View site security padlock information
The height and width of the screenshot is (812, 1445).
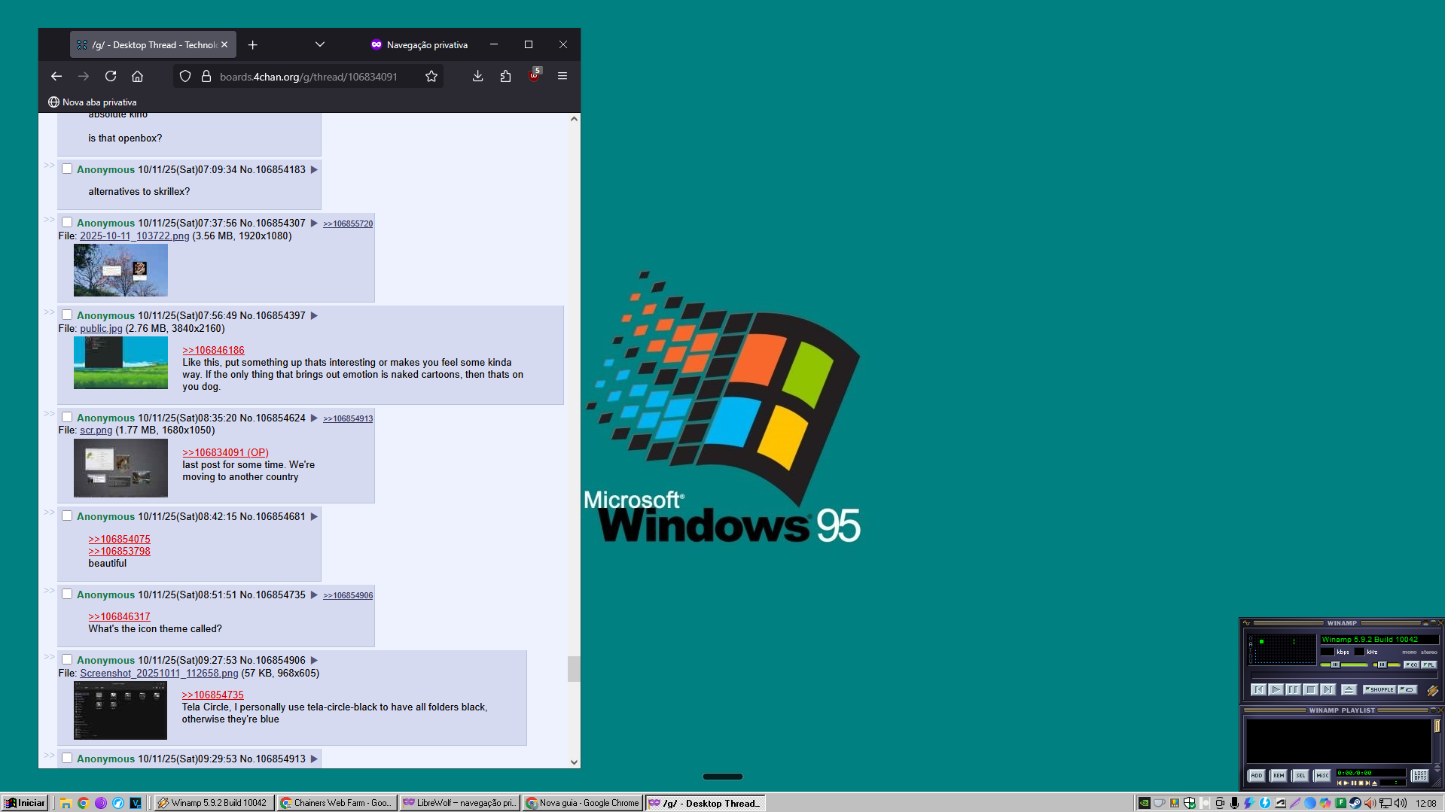click(x=206, y=76)
